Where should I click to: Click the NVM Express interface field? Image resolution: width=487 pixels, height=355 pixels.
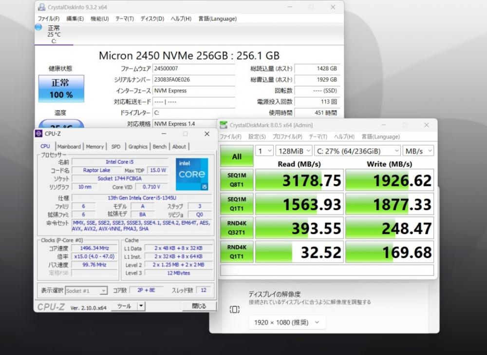pyautogui.click(x=194, y=91)
